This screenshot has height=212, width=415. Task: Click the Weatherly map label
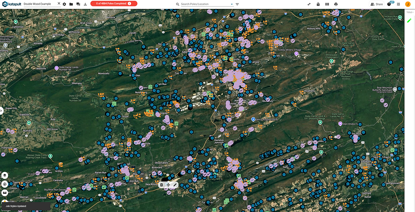pyautogui.click(x=309, y=91)
